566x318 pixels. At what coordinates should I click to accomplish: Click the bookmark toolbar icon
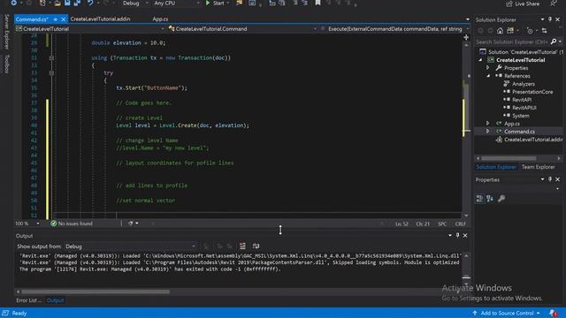pyautogui.click(x=317, y=3)
